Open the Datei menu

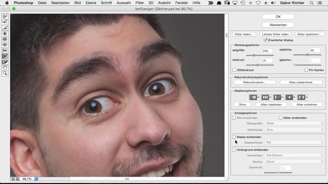[42, 3]
